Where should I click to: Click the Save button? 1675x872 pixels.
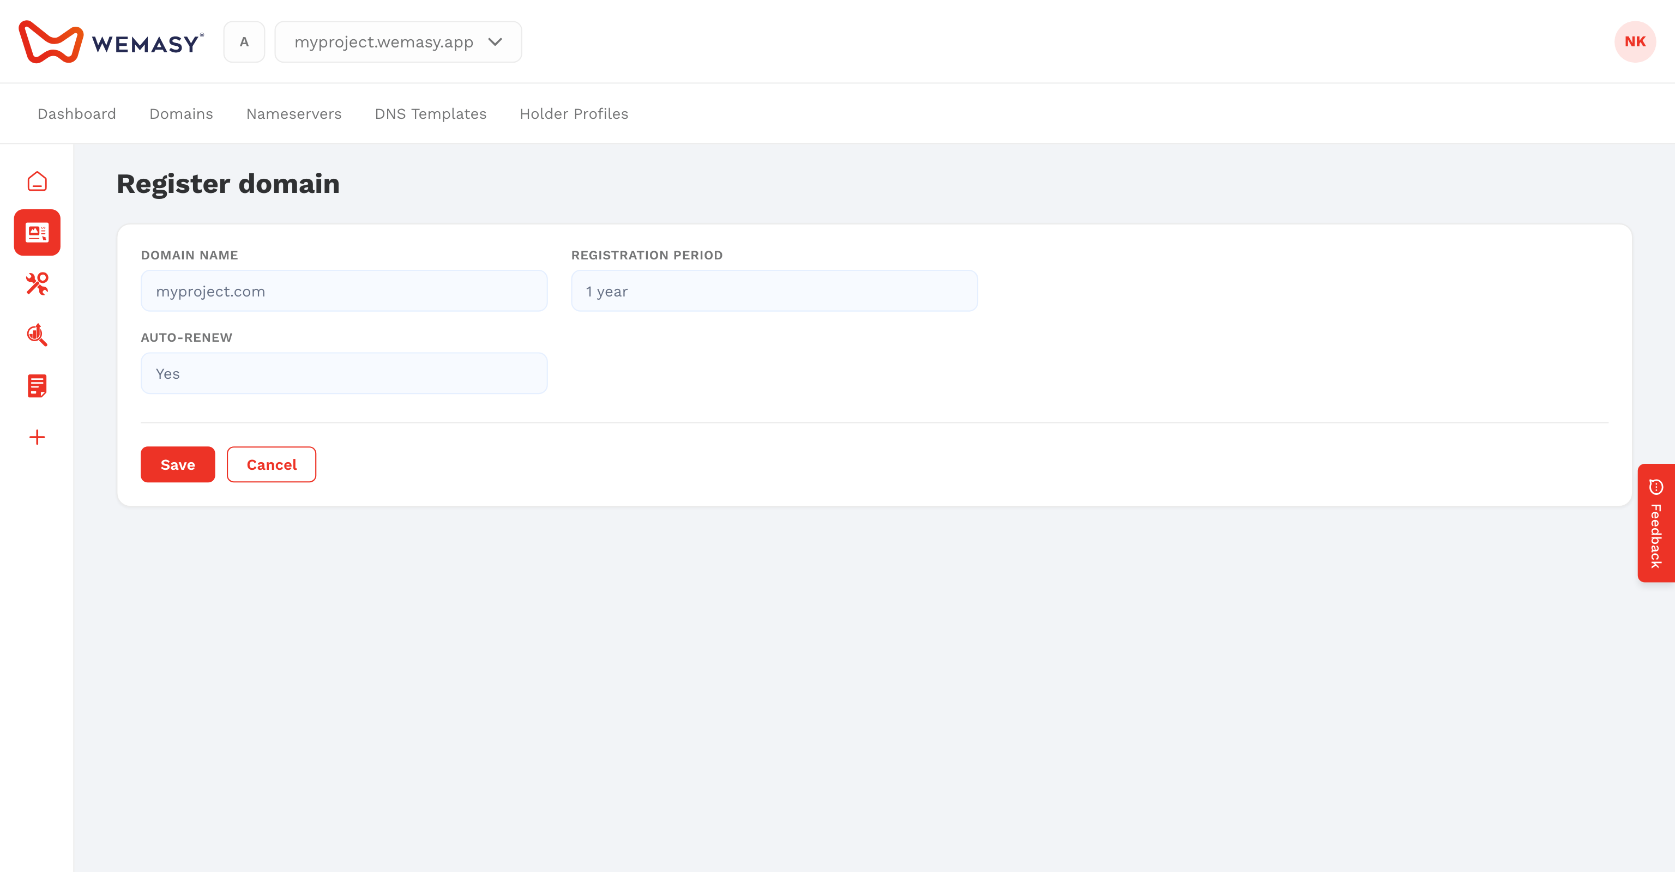click(x=178, y=464)
